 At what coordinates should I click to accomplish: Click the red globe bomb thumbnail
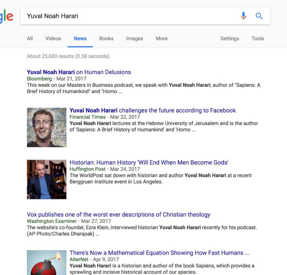47,263
